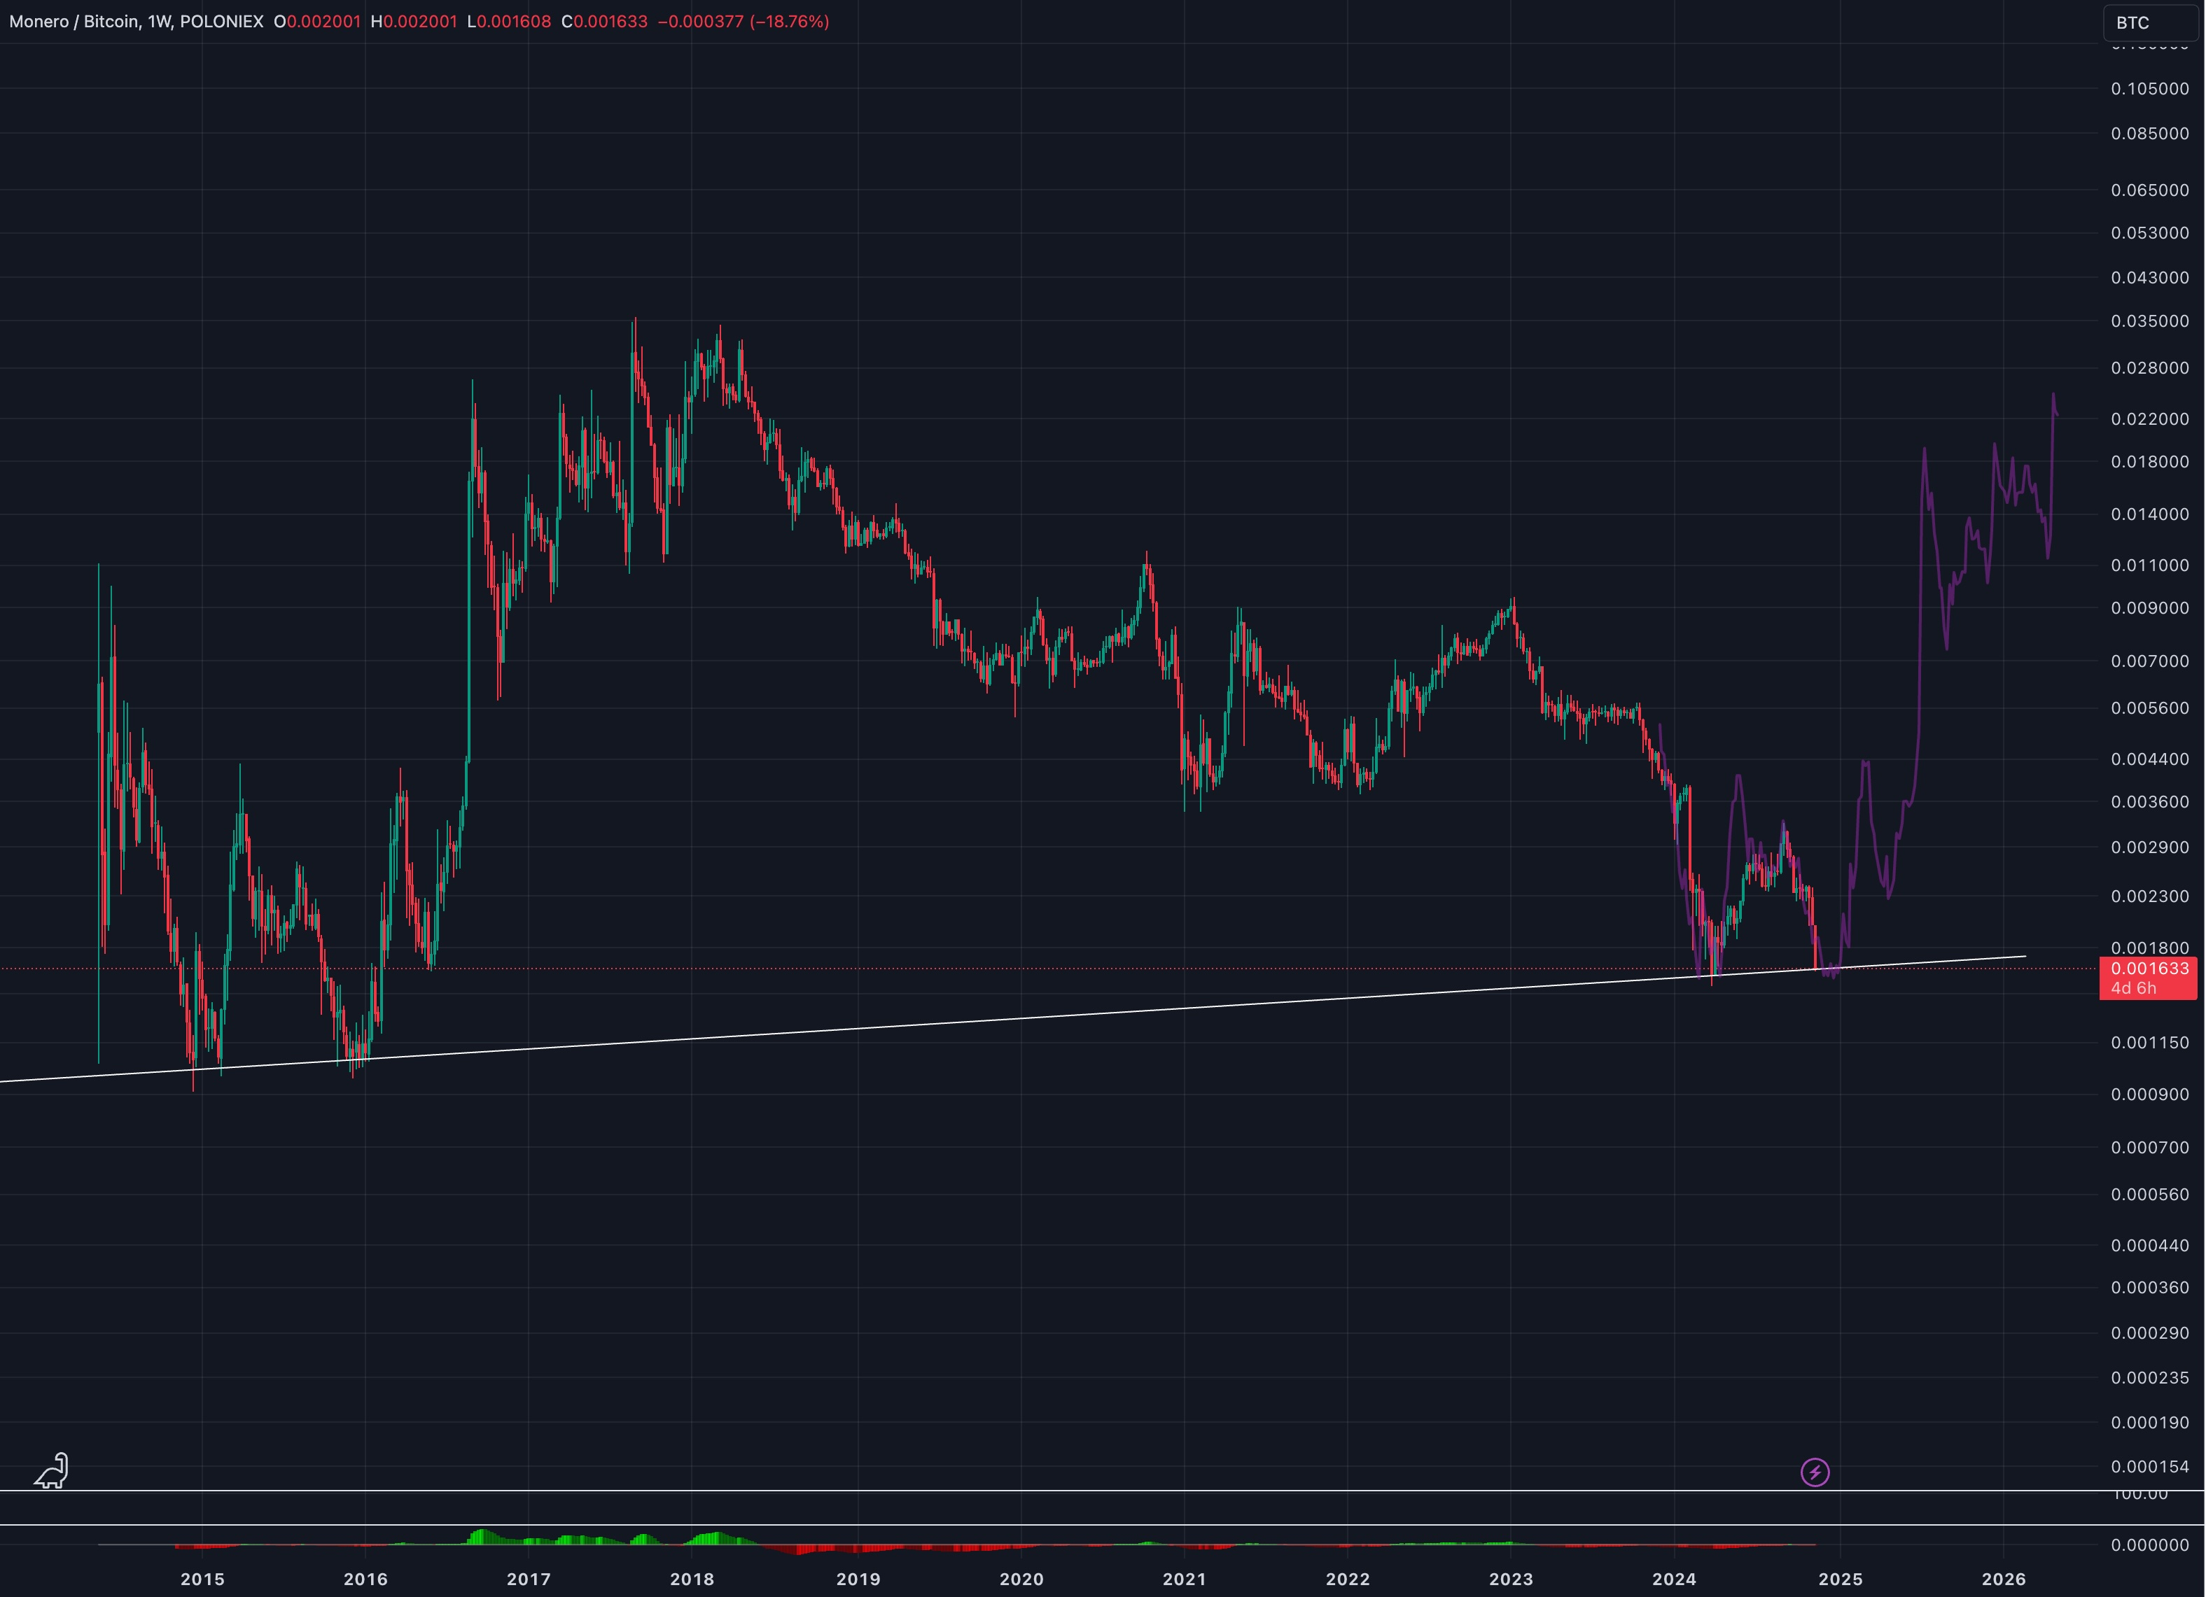Click the 2024 label on time axis

pyautogui.click(x=1674, y=1579)
